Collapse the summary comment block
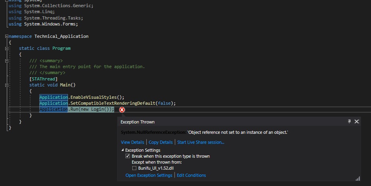Image resolution: width=371 pixels, height=186 pixels. (7, 61)
